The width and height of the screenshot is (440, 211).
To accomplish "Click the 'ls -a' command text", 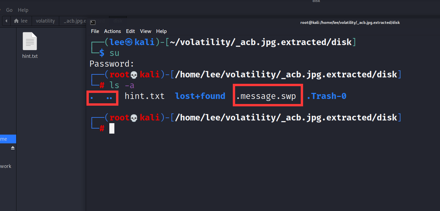I will (x=122, y=85).
